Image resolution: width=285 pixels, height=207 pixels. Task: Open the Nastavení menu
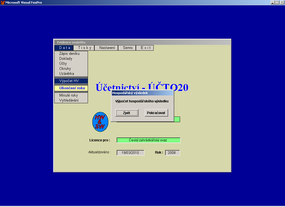pos(106,48)
